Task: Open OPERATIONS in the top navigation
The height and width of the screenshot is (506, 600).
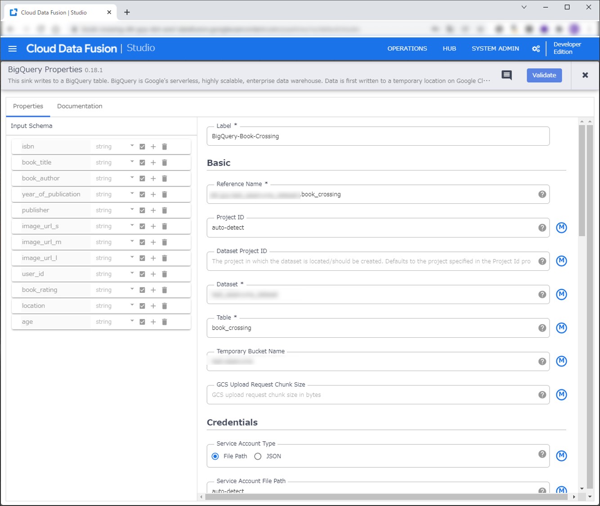Action: point(407,49)
